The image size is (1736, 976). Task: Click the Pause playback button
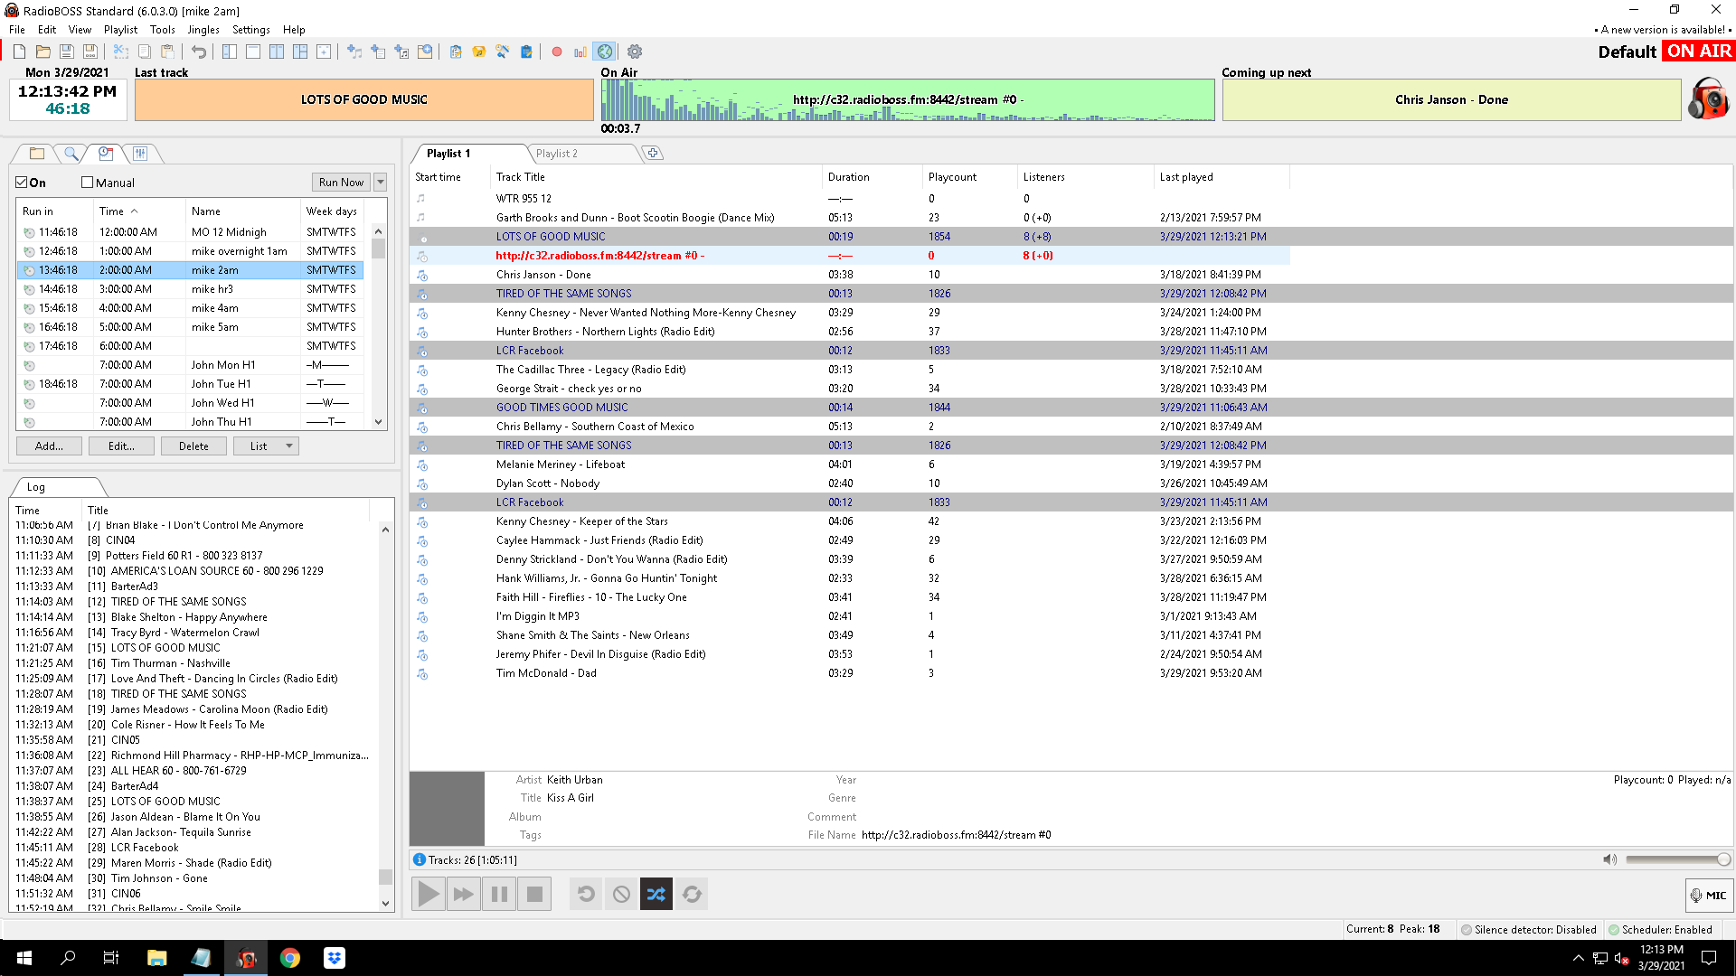499,895
